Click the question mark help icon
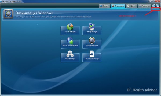Screen dimensions: 161x96 tap(157, 6)
